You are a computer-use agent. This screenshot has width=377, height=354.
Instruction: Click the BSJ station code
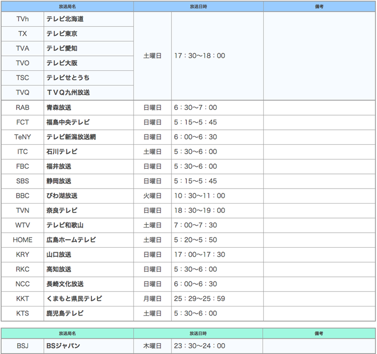[x=23, y=346]
